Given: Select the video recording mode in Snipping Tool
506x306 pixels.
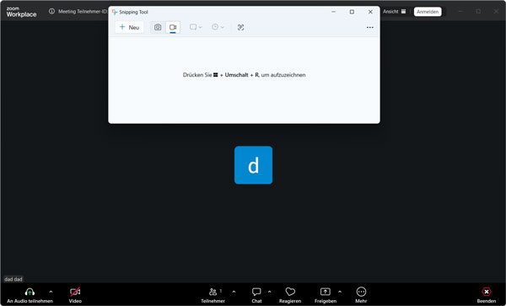Looking at the screenshot, I should pyautogui.click(x=173, y=28).
